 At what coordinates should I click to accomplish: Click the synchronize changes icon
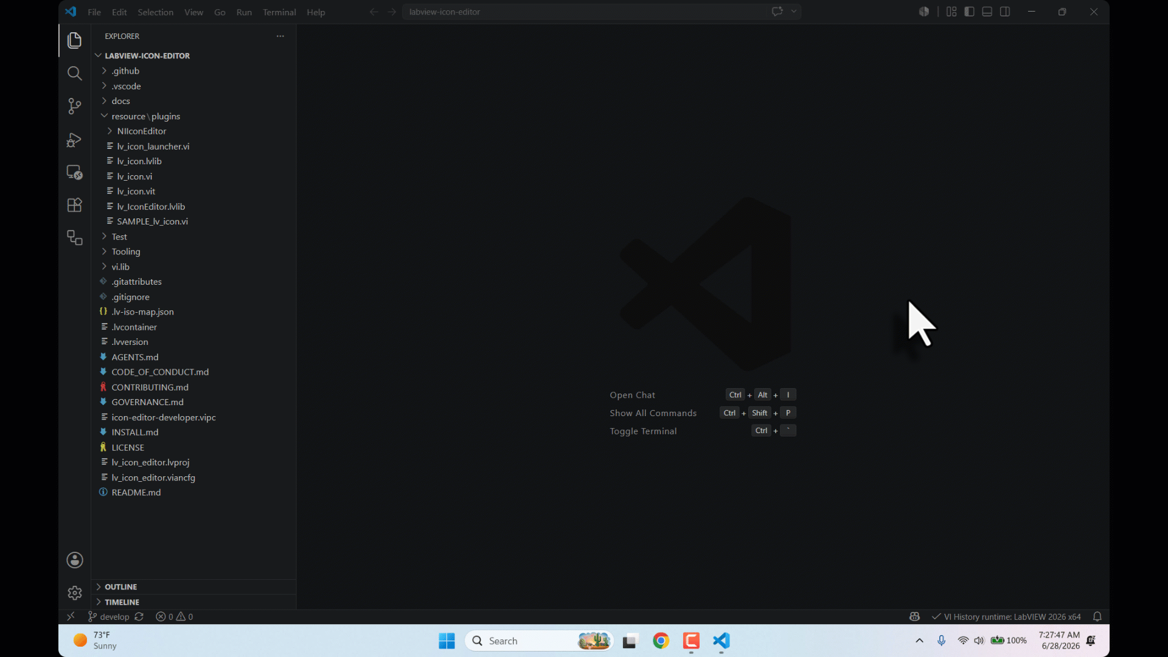(x=139, y=616)
